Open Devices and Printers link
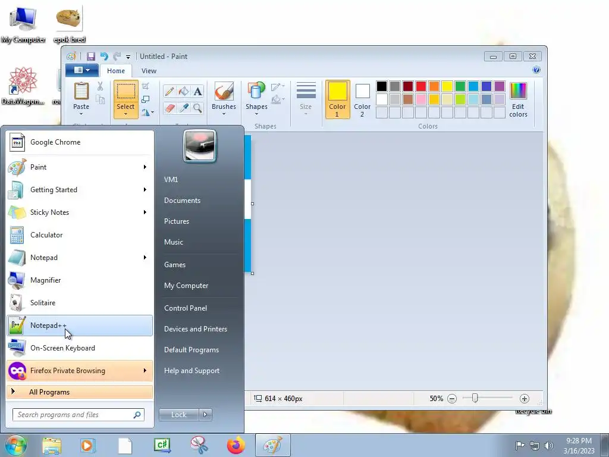Screen dimensions: 609x457 tap(195, 329)
